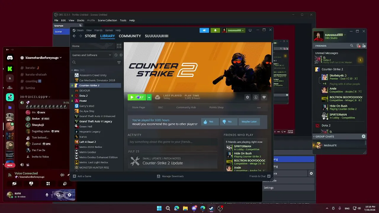Search friends using magnifier in Friends window
This screenshot has width=379, height=213.
[351, 46]
